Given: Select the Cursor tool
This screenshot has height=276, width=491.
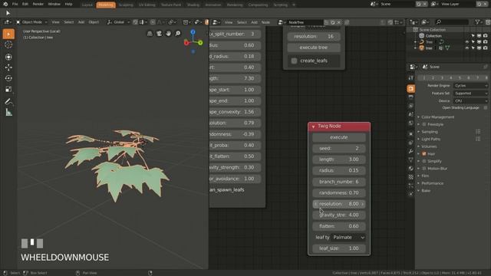Looking at the screenshot, I should [8, 45].
